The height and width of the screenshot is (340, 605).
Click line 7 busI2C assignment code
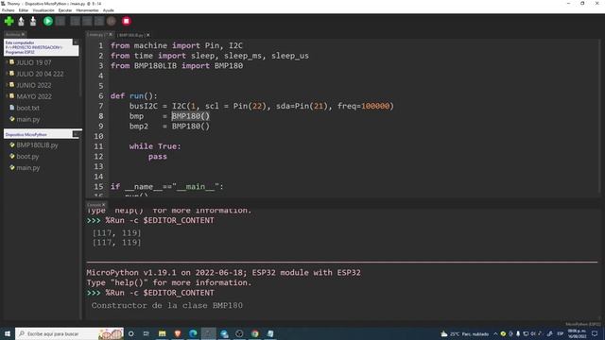coord(262,106)
